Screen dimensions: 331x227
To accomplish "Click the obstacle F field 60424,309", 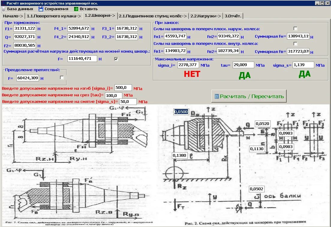I will tap(28, 78).
